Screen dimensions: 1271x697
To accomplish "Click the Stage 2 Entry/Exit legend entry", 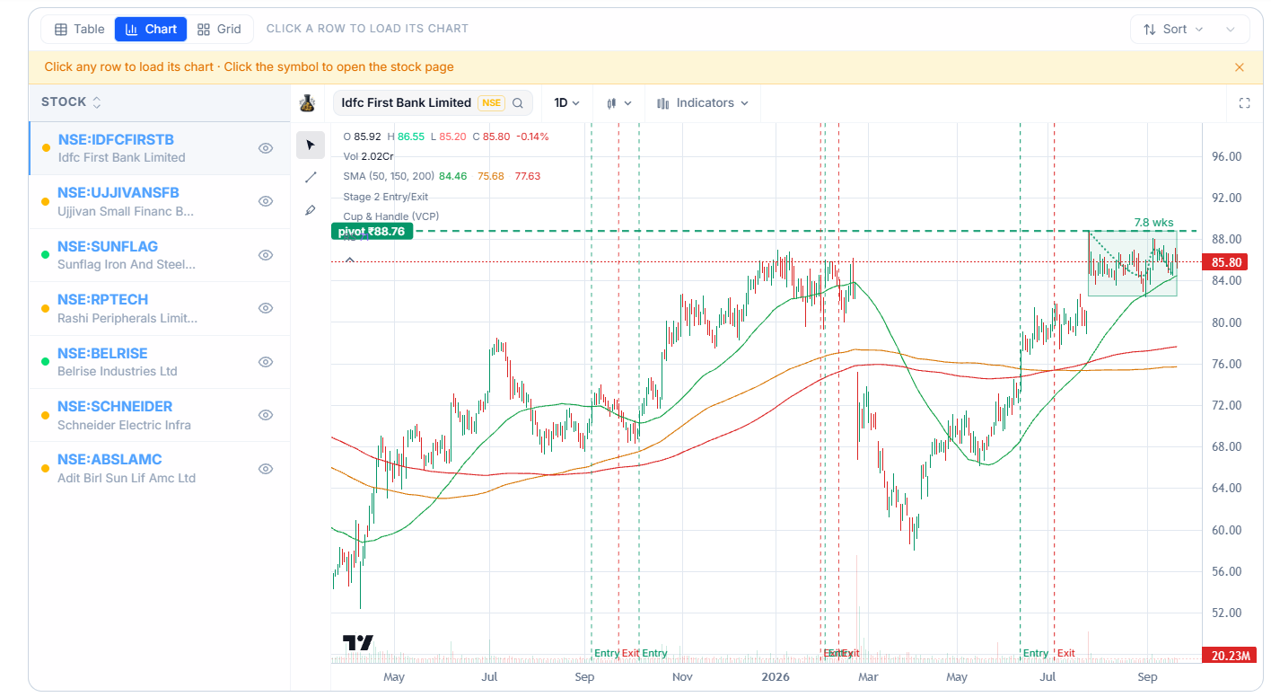I will click(x=386, y=197).
